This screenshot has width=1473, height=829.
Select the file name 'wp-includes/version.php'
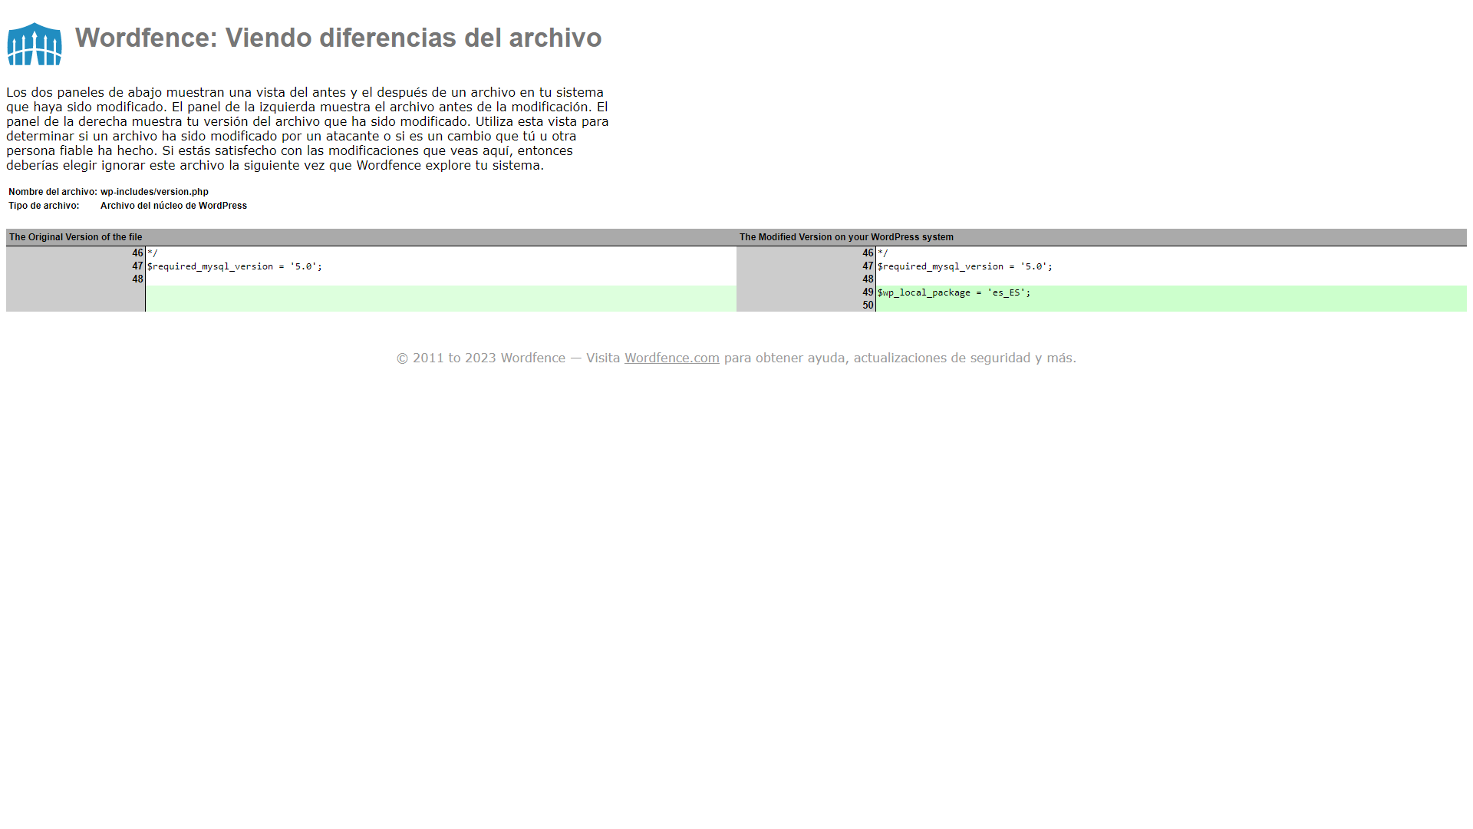click(x=154, y=192)
